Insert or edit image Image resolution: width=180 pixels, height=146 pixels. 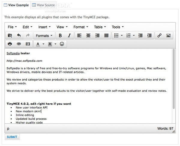168,36
